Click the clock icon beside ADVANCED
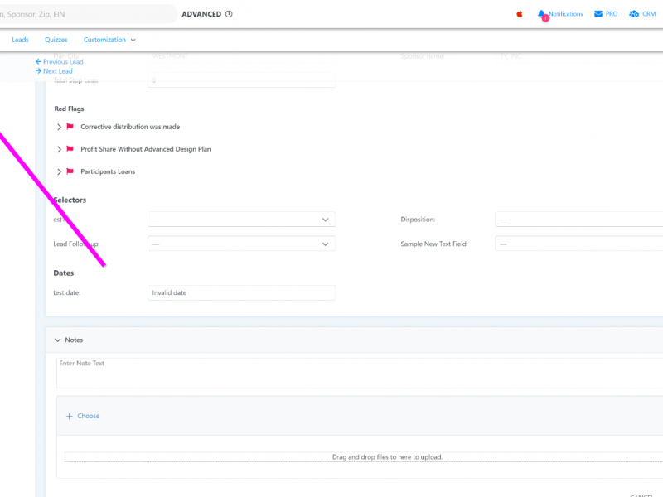 tap(230, 14)
